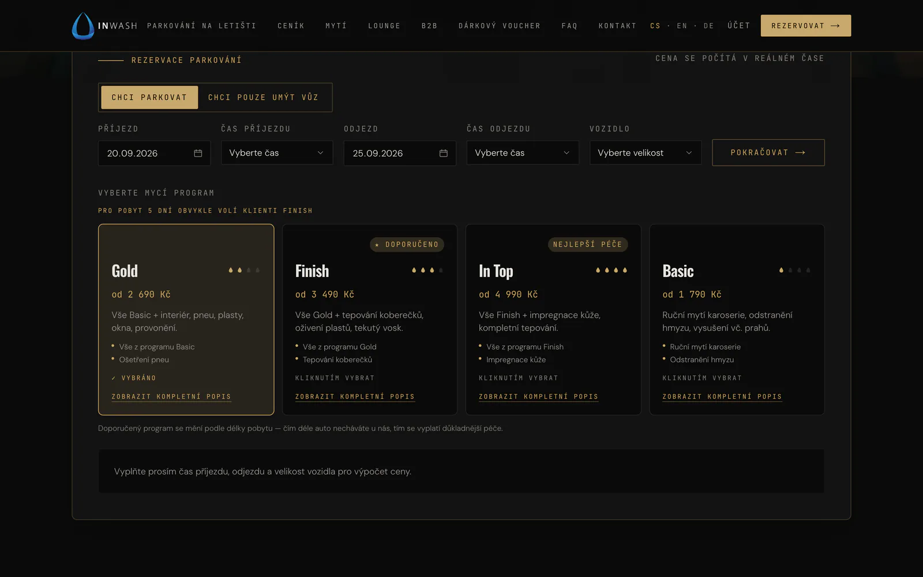The image size is (923, 577).
Task: Select the 'Chci parkovat' toggle option
Action: 149,98
